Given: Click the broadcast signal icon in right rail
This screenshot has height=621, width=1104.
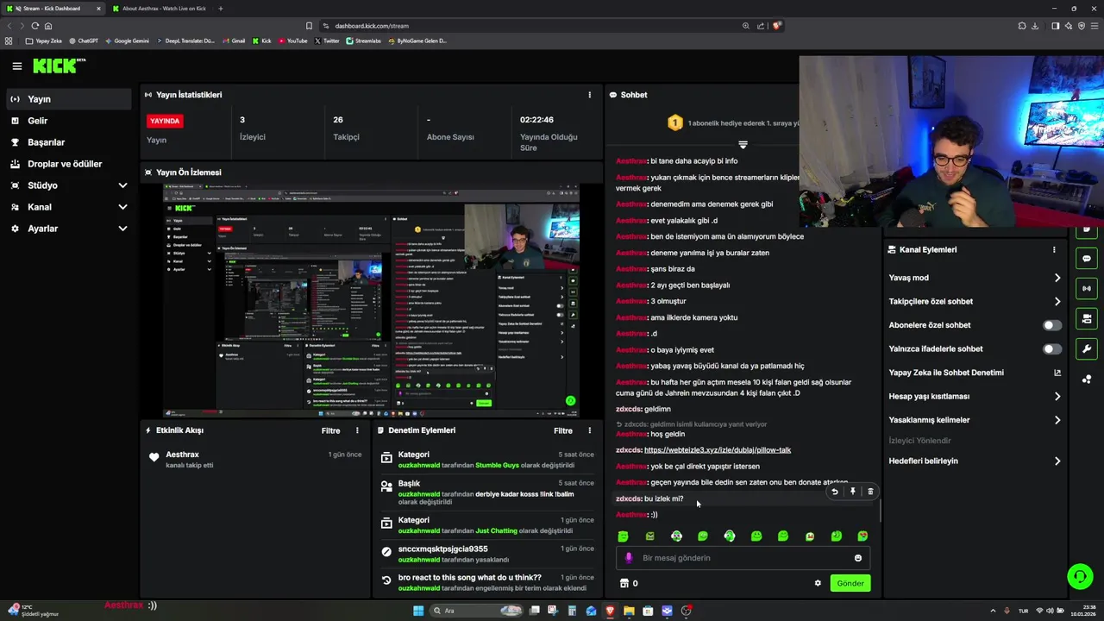Looking at the screenshot, I should click(1086, 289).
